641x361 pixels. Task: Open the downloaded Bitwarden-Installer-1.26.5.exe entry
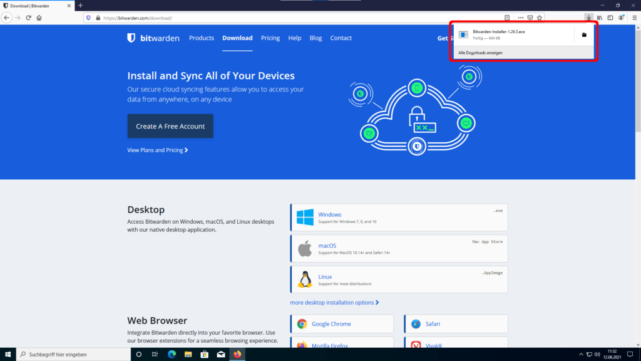[515, 35]
